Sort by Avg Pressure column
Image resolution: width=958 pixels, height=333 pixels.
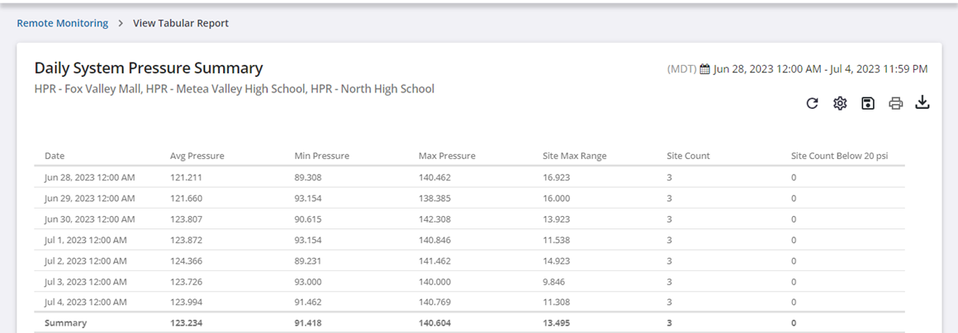(x=197, y=156)
